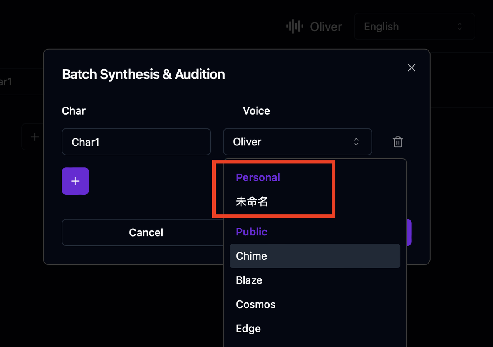The width and height of the screenshot is (493, 347).
Task: Click the dimmed plus button behind the dialog
Action: point(34,137)
